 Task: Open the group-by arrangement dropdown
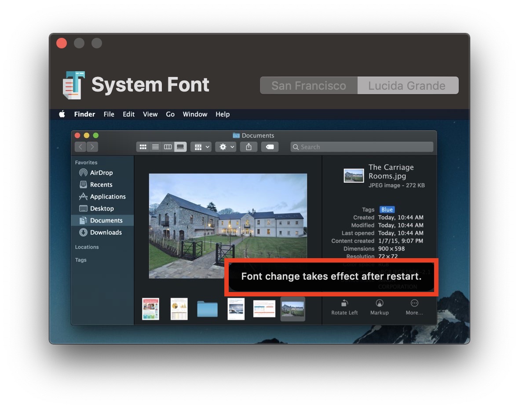coord(201,147)
